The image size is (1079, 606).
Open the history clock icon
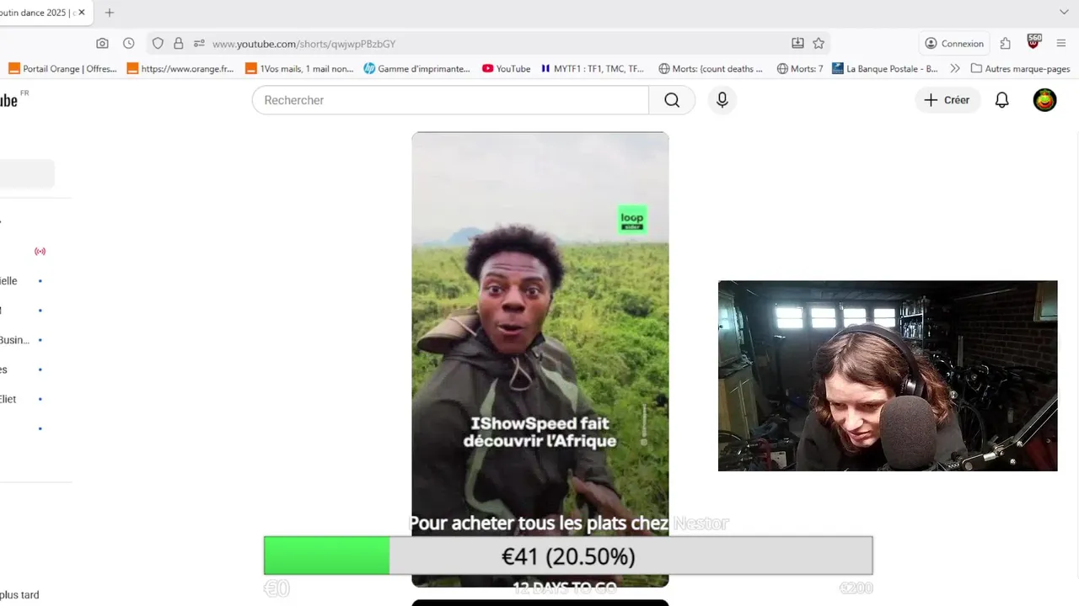(x=128, y=44)
